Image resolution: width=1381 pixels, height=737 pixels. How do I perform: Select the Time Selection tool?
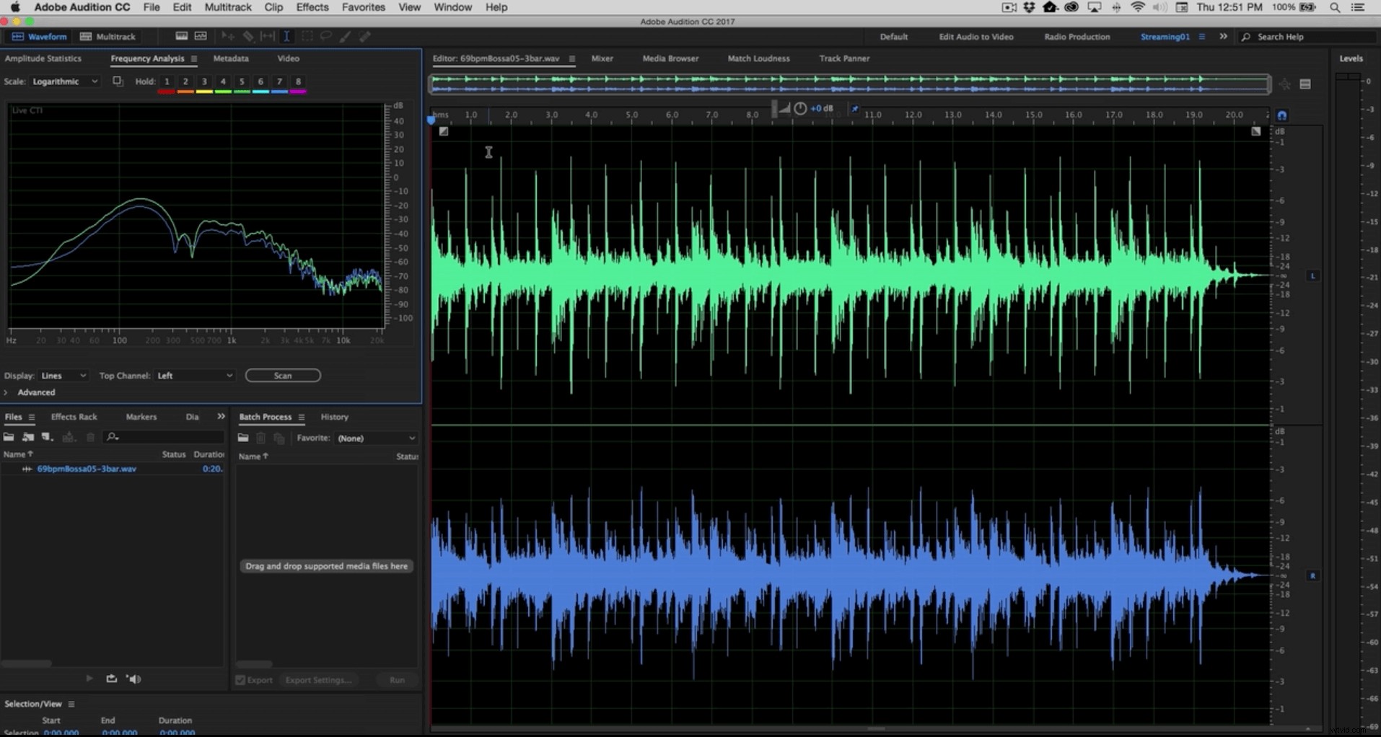286,36
